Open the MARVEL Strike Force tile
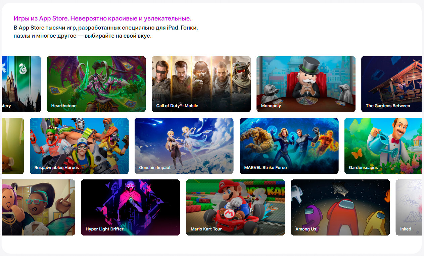 click(289, 145)
